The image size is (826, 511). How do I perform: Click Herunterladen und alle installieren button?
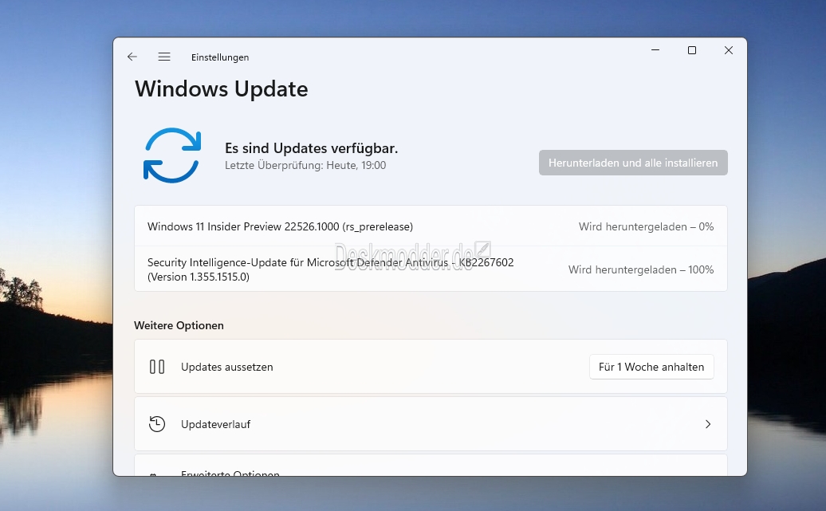pyautogui.click(x=633, y=163)
